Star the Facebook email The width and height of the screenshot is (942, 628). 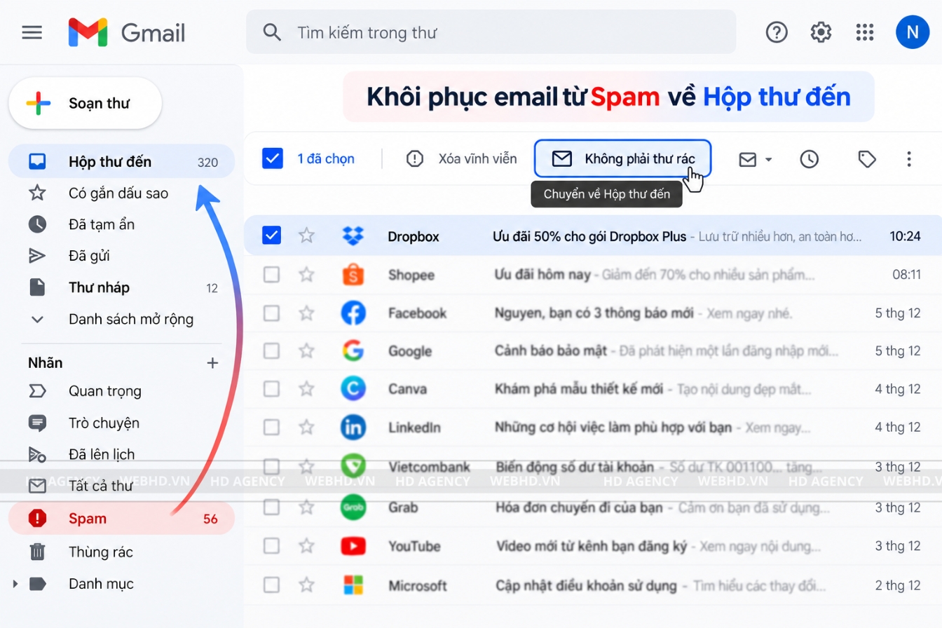click(x=306, y=313)
